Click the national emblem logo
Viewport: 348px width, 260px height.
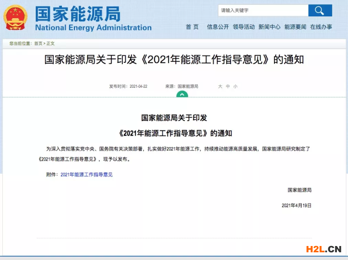coord(16,18)
